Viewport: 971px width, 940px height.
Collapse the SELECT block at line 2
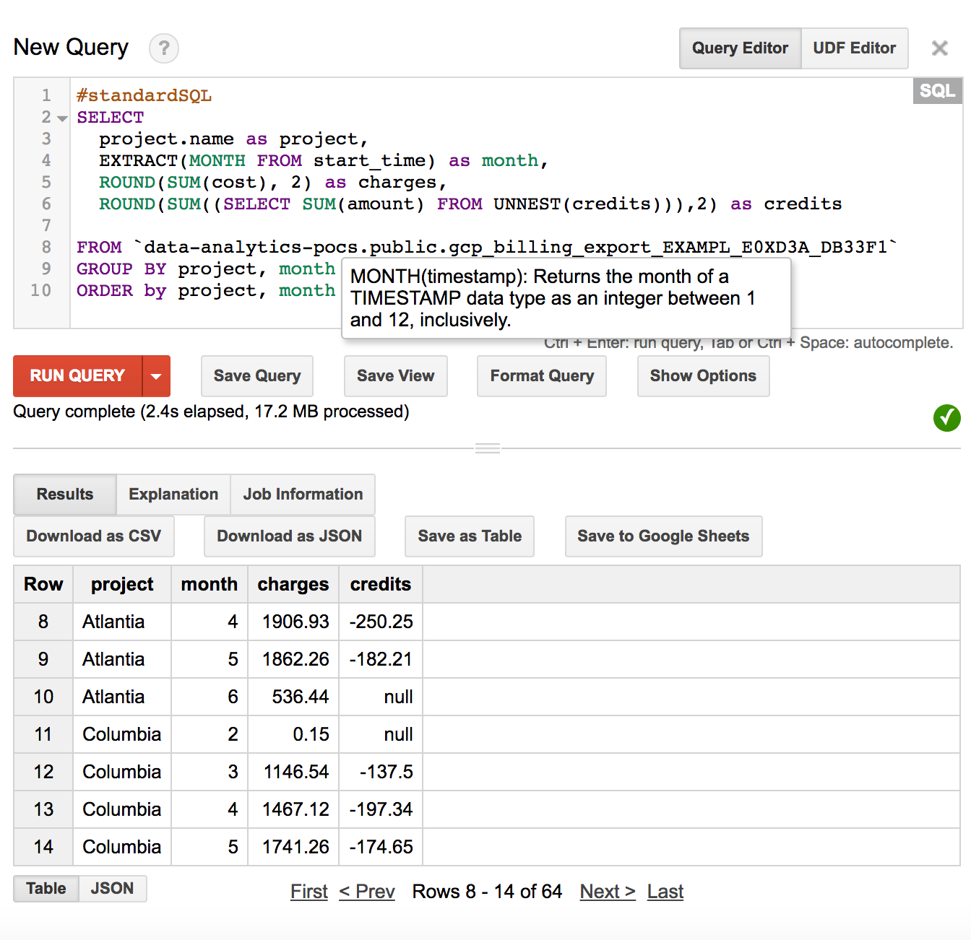pyautogui.click(x=61, y=117)
